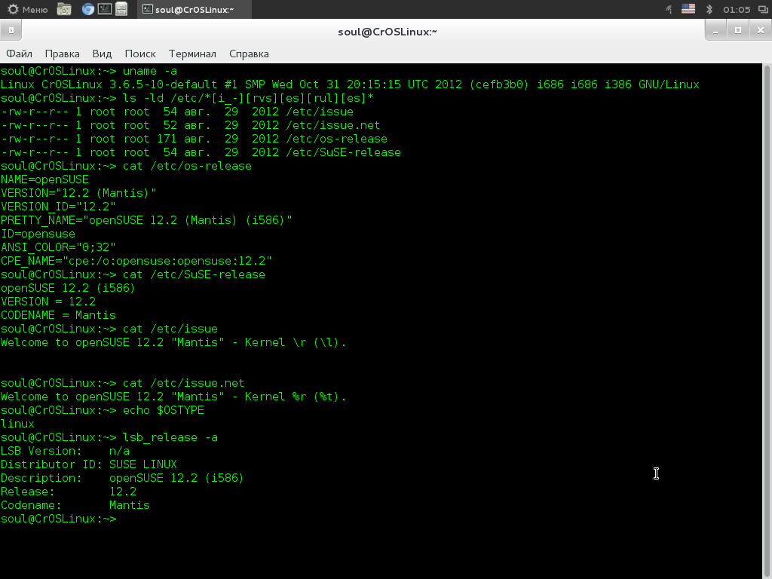Image resolution: width=772 pixels, height=579 pixels.
Task: Launch the terminal launcher icon in panel
Action: (105, 9)
